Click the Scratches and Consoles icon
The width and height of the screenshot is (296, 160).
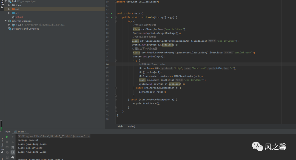tap(10, 29)
